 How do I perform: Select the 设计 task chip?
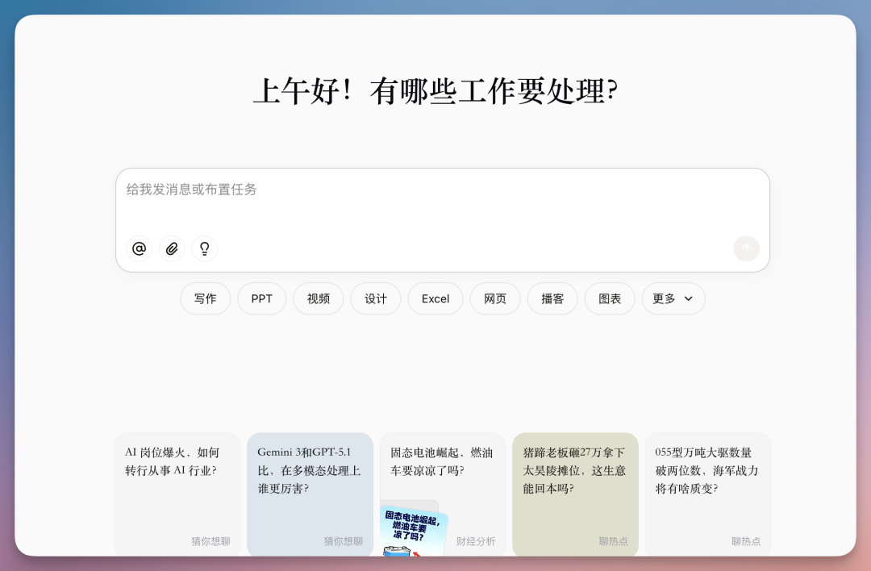click(375, 298)
